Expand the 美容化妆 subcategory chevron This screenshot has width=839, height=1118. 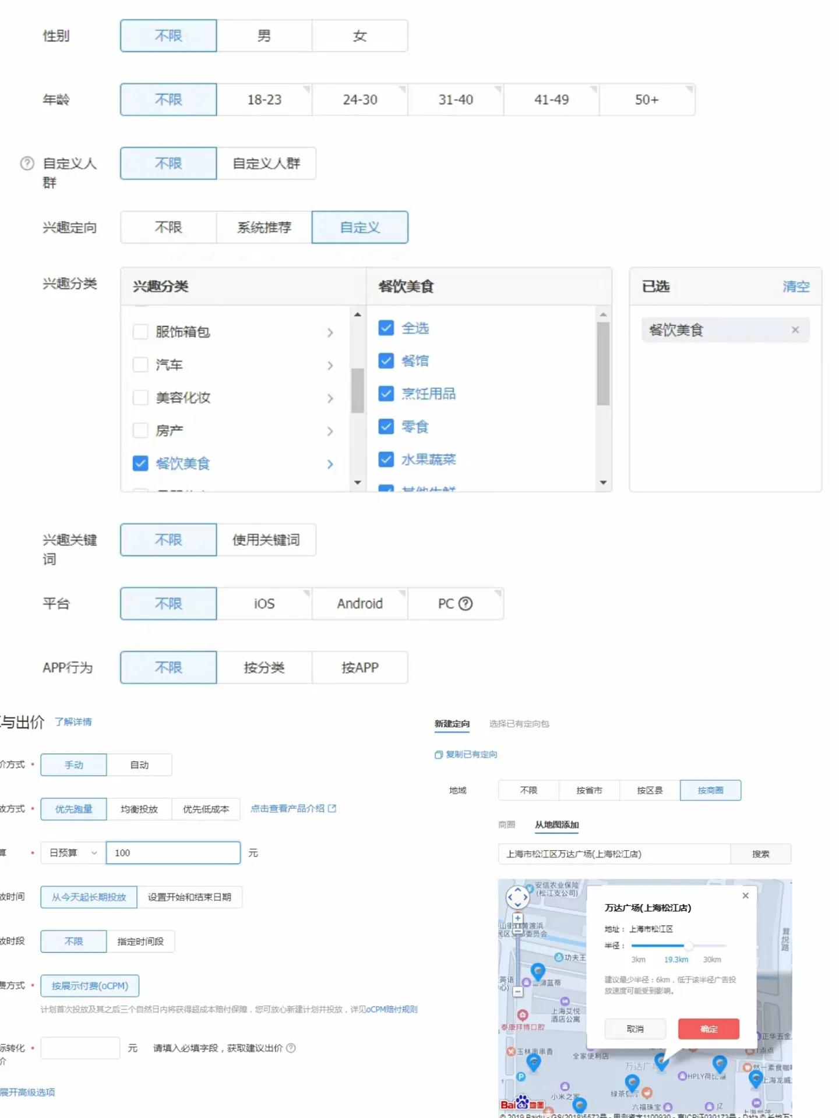point(330,398)
